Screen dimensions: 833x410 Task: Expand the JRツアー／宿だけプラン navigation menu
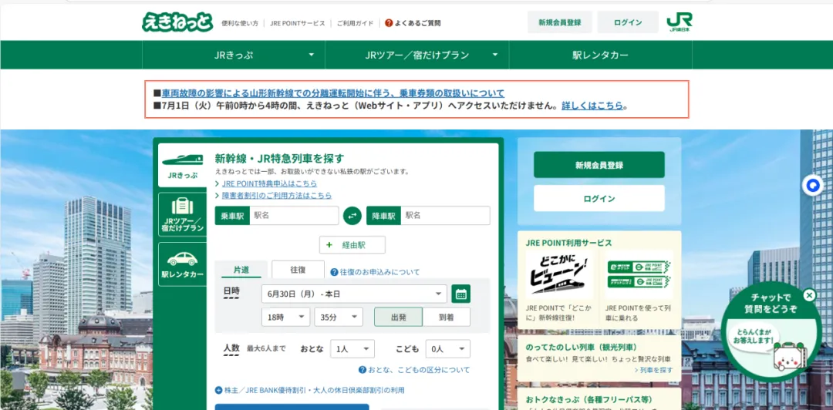tap(417, 55)
